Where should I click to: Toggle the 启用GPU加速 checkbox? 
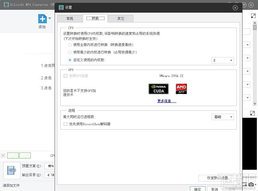tap(66, 76)
